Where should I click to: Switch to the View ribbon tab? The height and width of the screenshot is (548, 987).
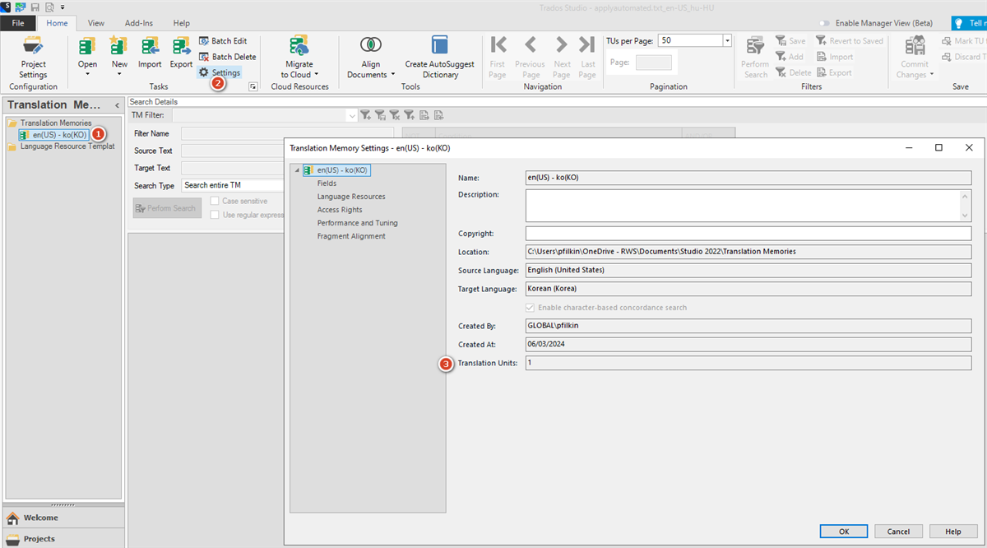click(x=96, y=23)
